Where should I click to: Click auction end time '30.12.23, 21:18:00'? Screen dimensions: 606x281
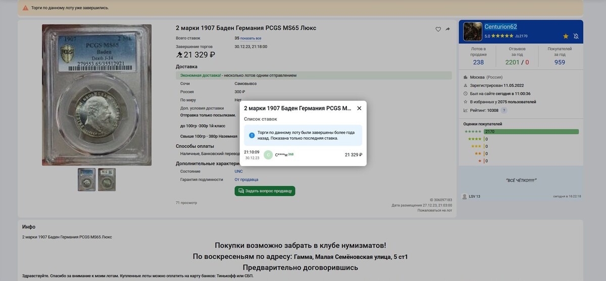pyautogui.click(x=251, y=46)
